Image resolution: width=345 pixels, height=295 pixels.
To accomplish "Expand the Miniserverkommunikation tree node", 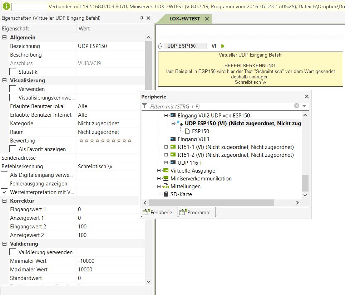I will [x=159, y=179].
